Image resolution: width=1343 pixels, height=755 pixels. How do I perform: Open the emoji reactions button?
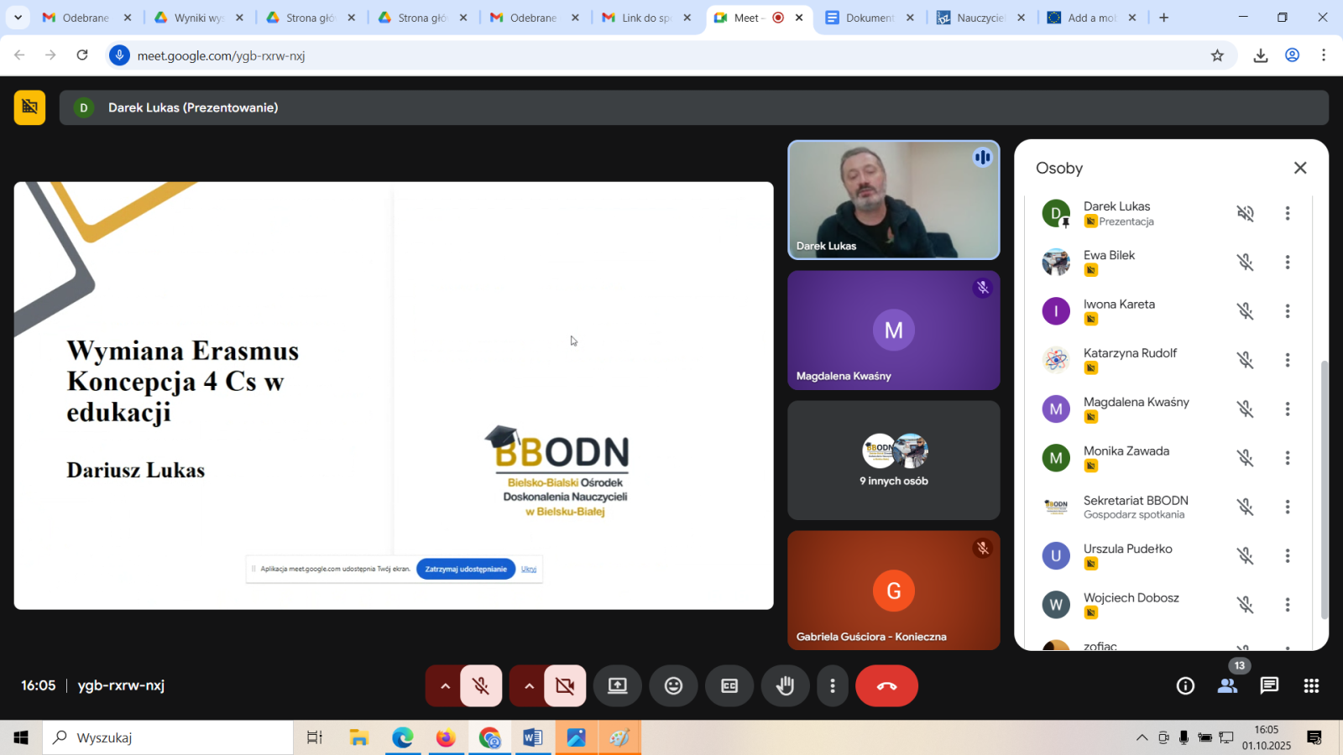(x=673, y=686)
